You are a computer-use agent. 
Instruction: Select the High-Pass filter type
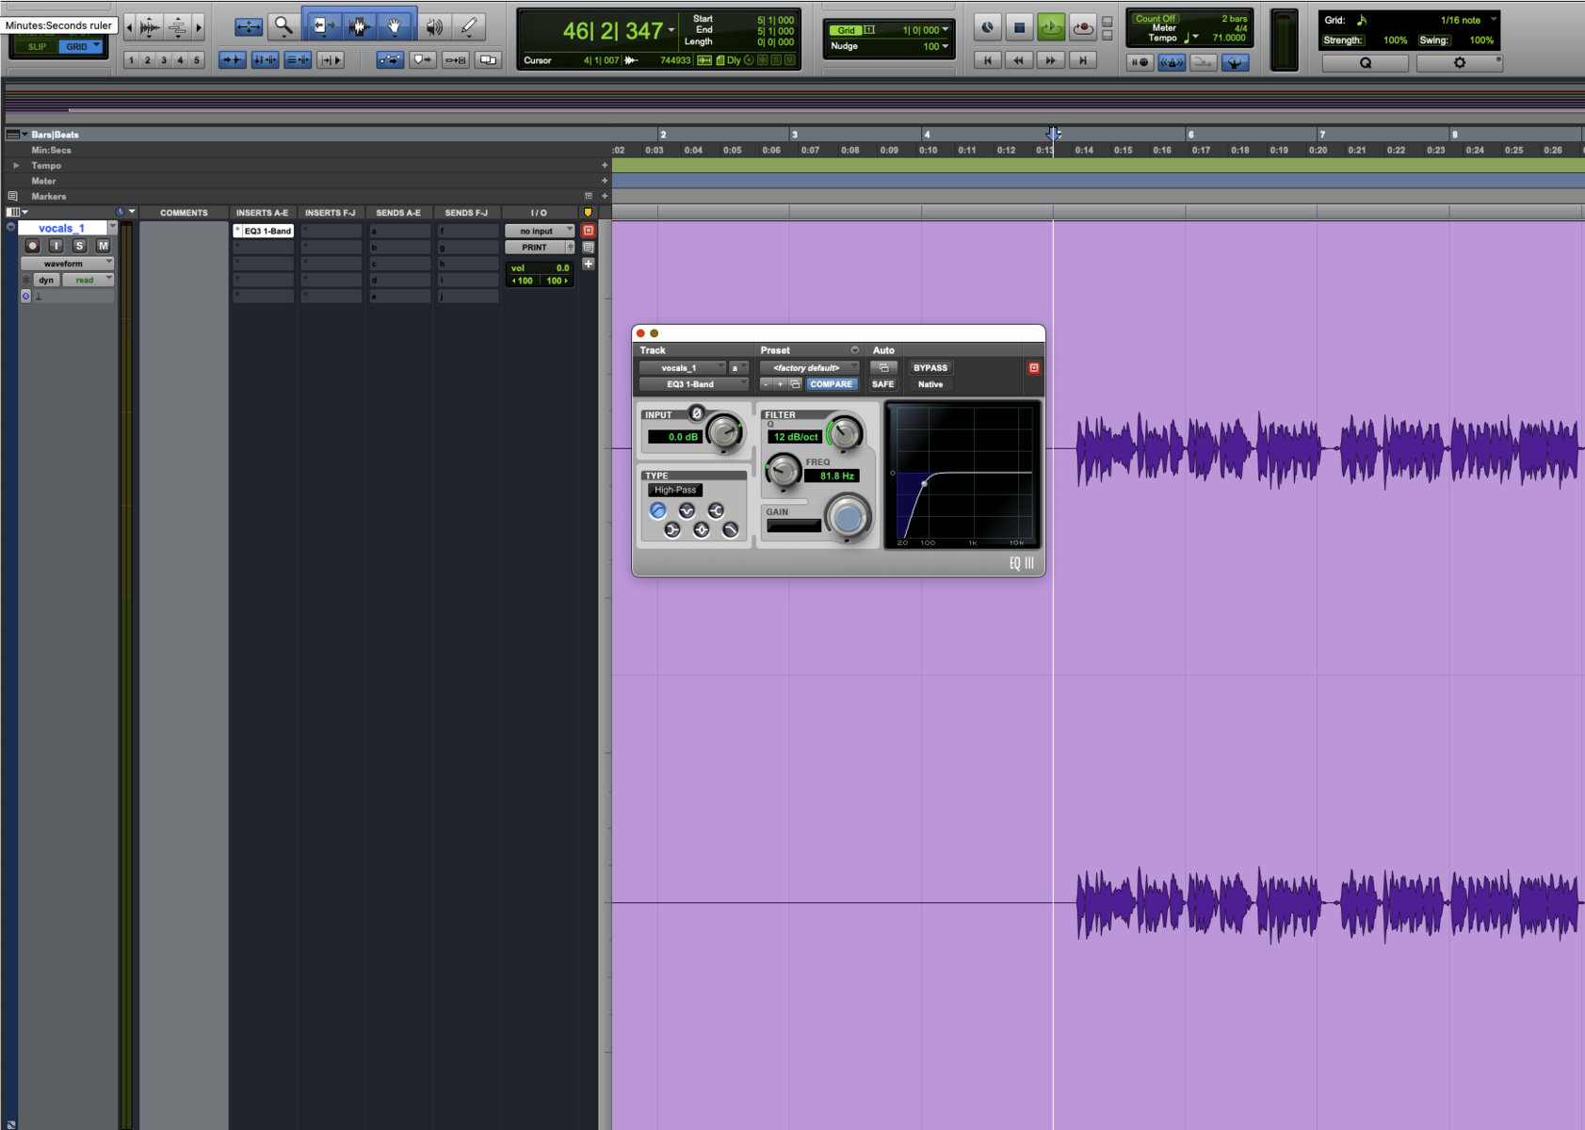tap(657, 510)
